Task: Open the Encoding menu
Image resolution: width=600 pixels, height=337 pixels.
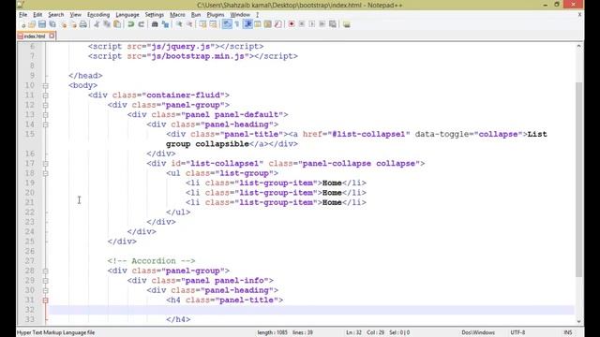Action: coord(98,15)
